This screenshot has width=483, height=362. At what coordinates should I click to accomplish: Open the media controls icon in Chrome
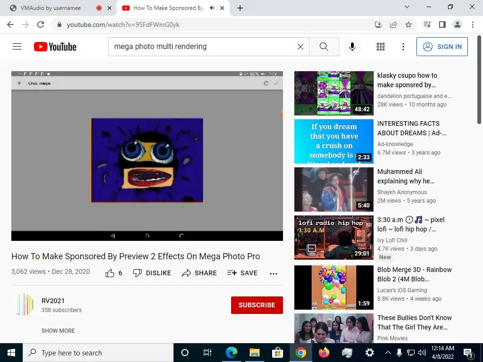point(427,25)
